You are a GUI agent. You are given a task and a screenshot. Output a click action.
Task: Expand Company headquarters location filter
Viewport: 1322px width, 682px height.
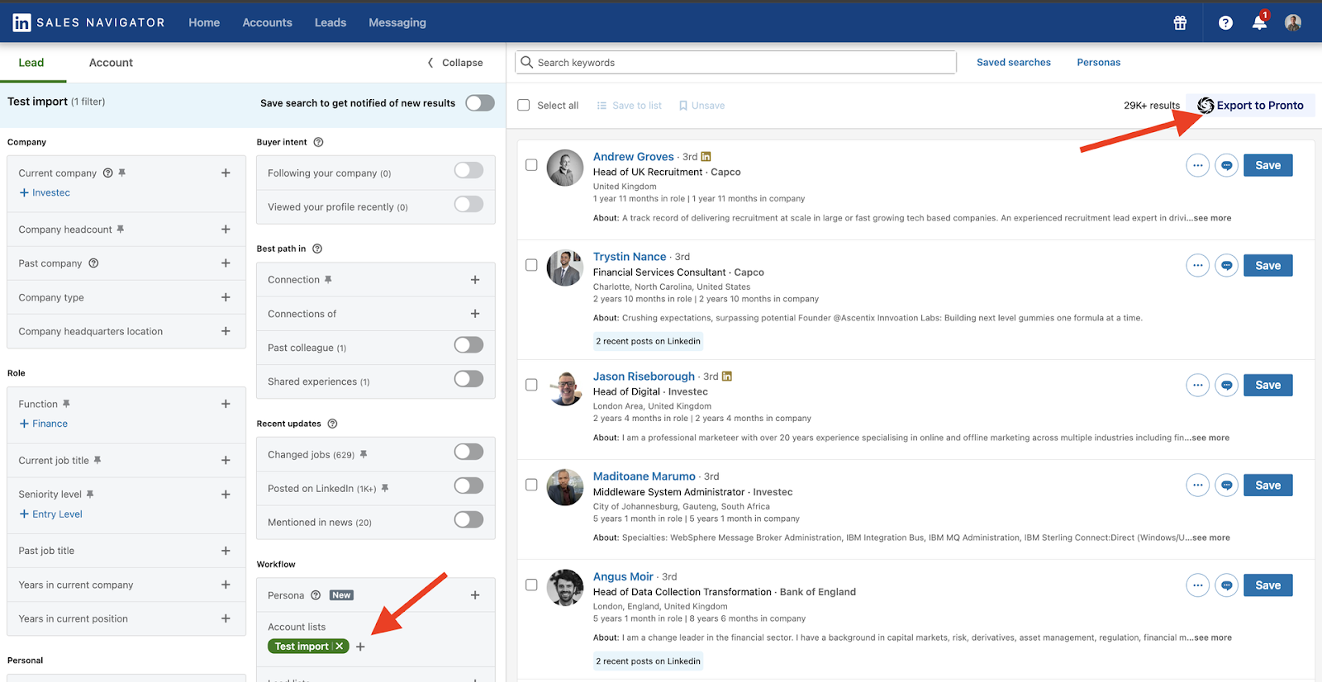[226, 331]
